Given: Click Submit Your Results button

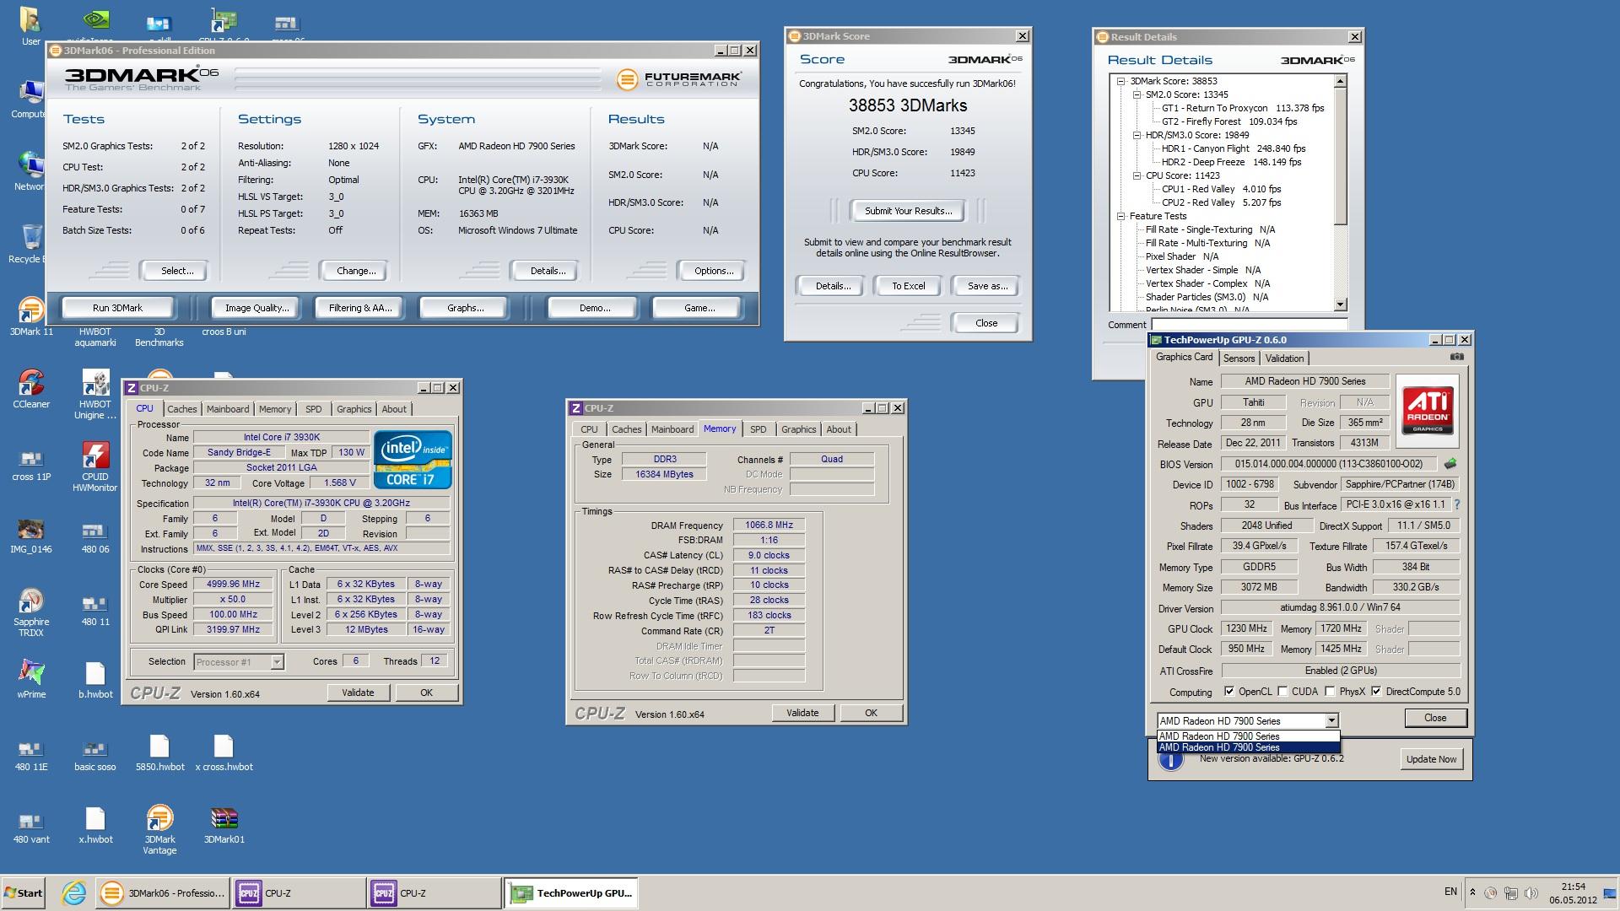Looking at the screenshot, I should [x=908, y=211].
